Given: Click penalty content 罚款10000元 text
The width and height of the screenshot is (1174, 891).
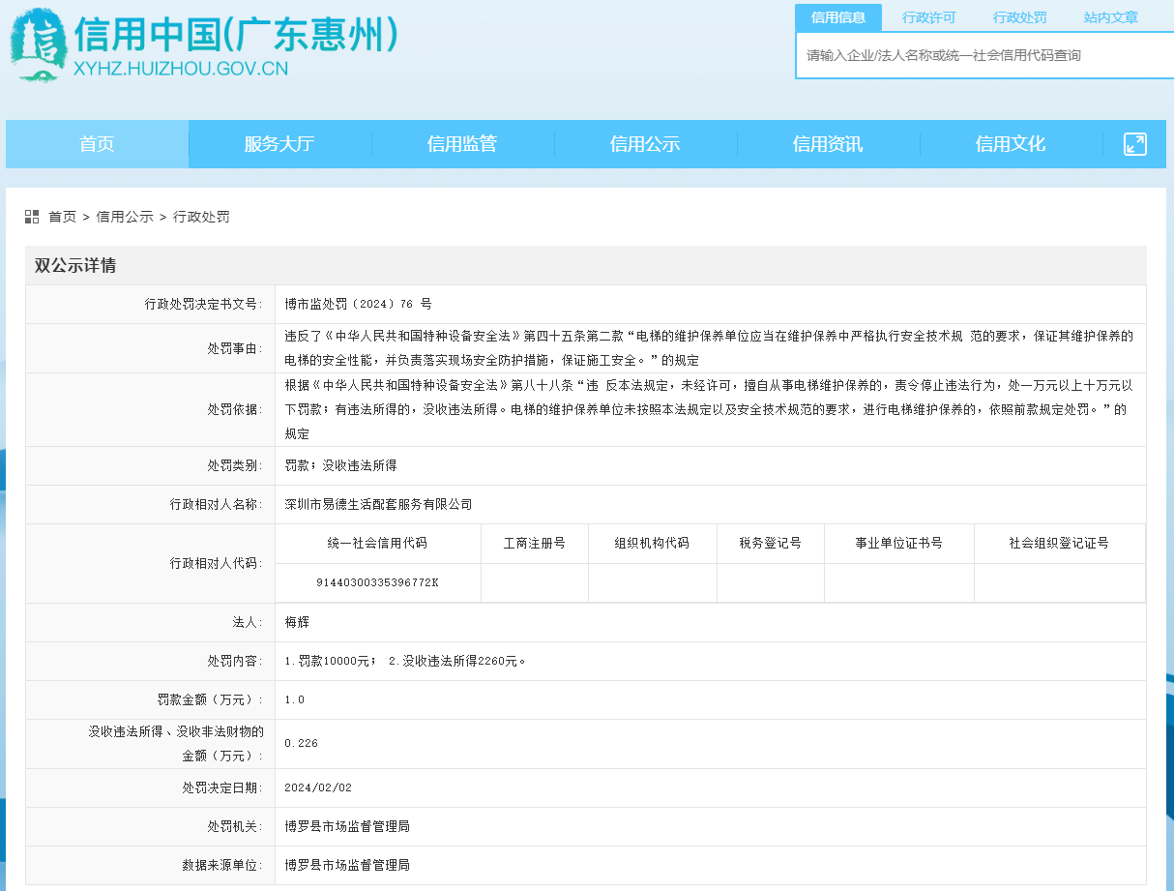Looking at the screenshot, I should point(335,661).
